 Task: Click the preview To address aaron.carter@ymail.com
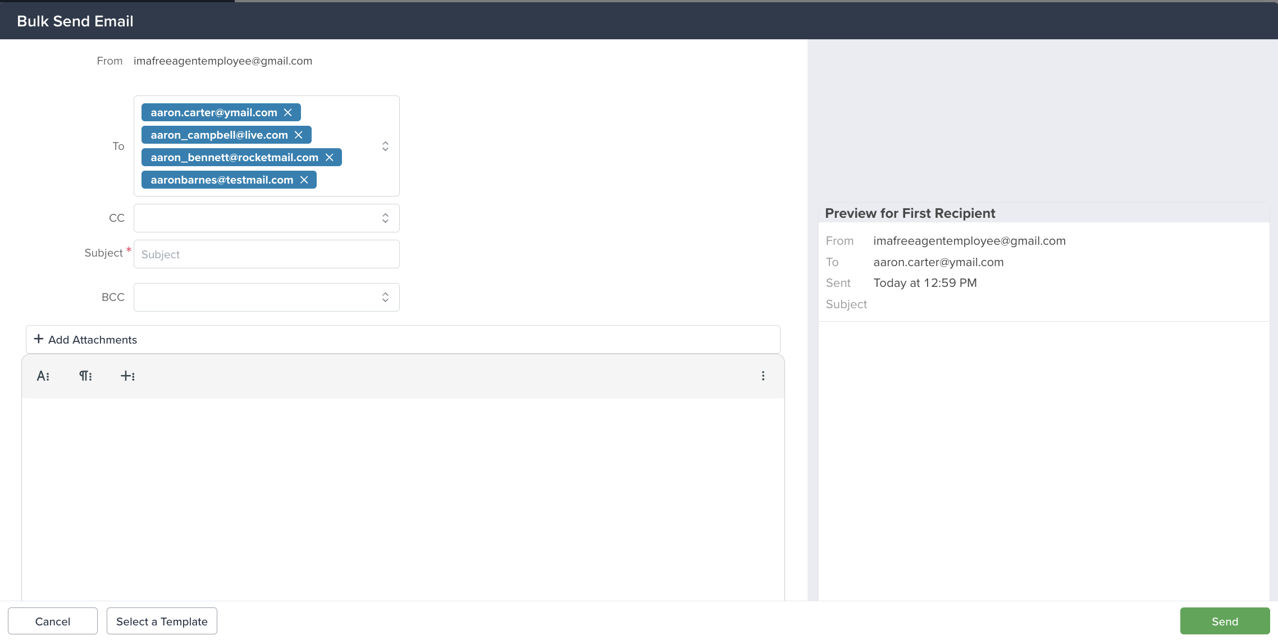pos(938,262)
